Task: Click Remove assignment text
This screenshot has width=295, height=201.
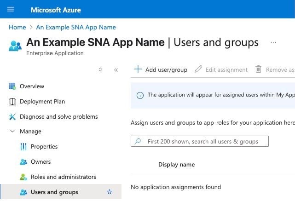Action: point(280,70)
